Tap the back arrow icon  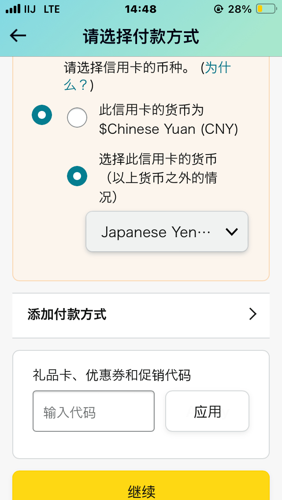[x=18, y=36]
